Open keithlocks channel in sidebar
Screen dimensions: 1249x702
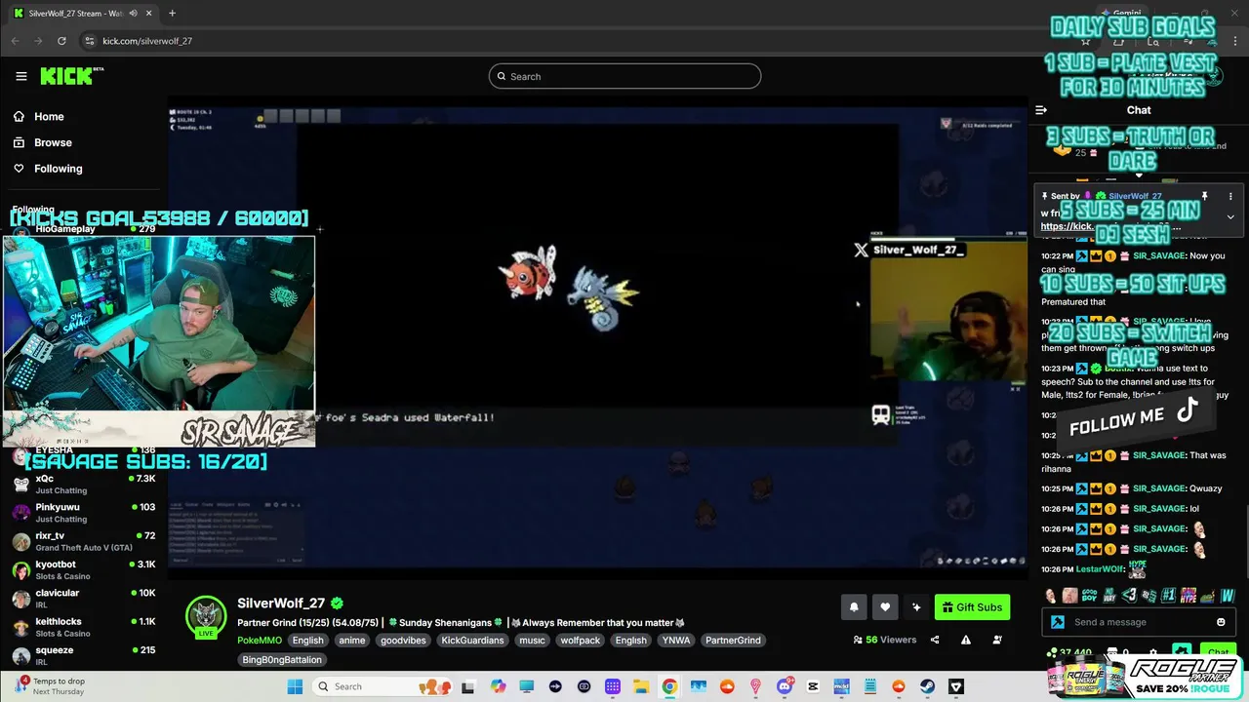84,627
